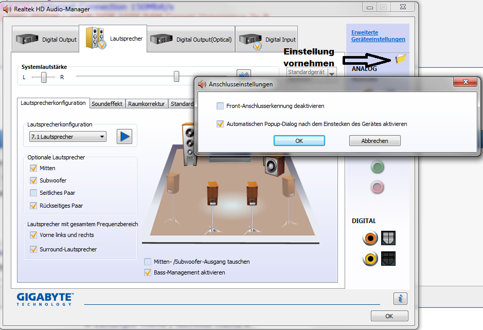Viewport: 483px width, 330px height.
Task: Click the Anschlusseinstellungen dialog speaker icon
Action: tap(202, 84)
